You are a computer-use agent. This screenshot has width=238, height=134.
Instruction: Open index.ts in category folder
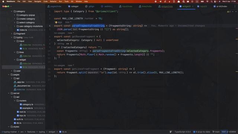point(23,30)
